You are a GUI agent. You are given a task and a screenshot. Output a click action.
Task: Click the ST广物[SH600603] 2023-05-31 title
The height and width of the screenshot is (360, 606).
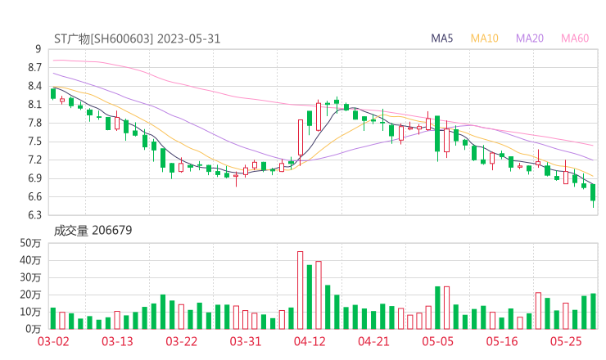tap(138, 38)
